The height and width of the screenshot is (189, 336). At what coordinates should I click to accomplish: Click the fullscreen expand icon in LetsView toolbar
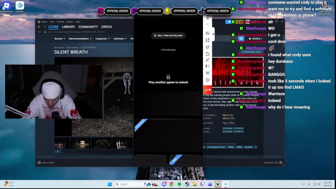[x=207, y=40]
